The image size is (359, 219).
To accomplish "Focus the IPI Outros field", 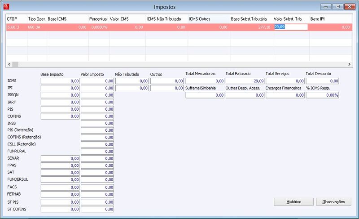I will pos(167,88).
